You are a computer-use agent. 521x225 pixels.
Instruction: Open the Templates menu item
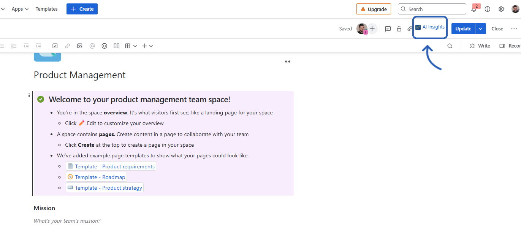pyautogui.click(x=47, y=9)
